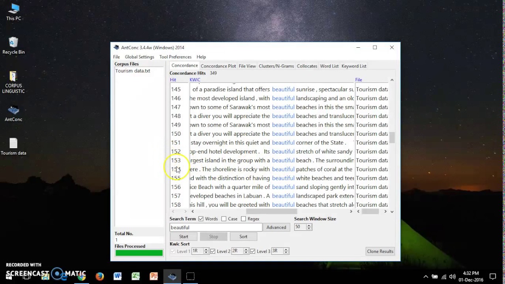Open Excel from the taskbar
Viewport: 505px width, 284px height.
click(x=136, y=276)
